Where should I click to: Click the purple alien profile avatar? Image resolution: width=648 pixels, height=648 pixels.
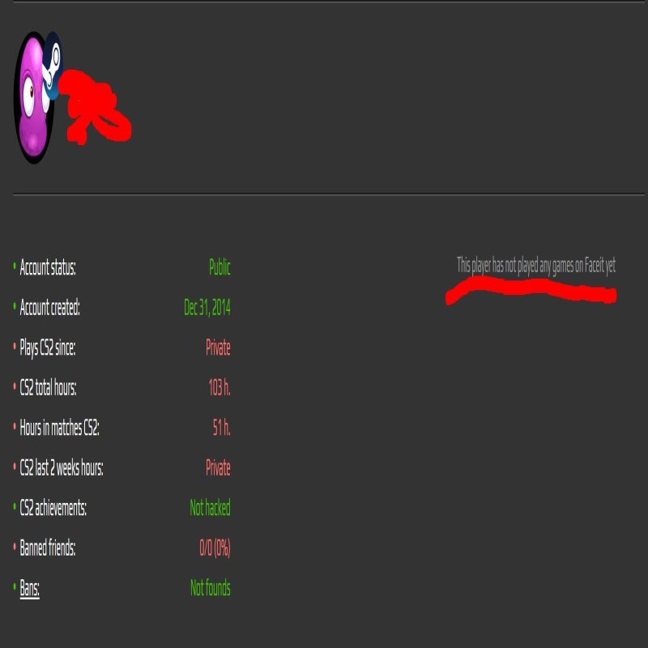(34, 97)
